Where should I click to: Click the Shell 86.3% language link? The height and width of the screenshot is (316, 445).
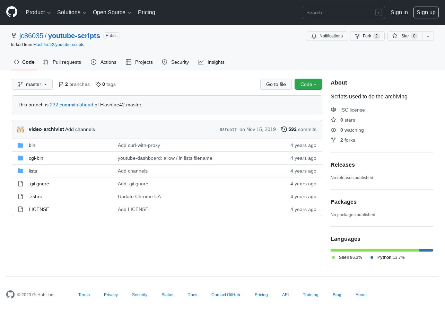pos(347,257)
